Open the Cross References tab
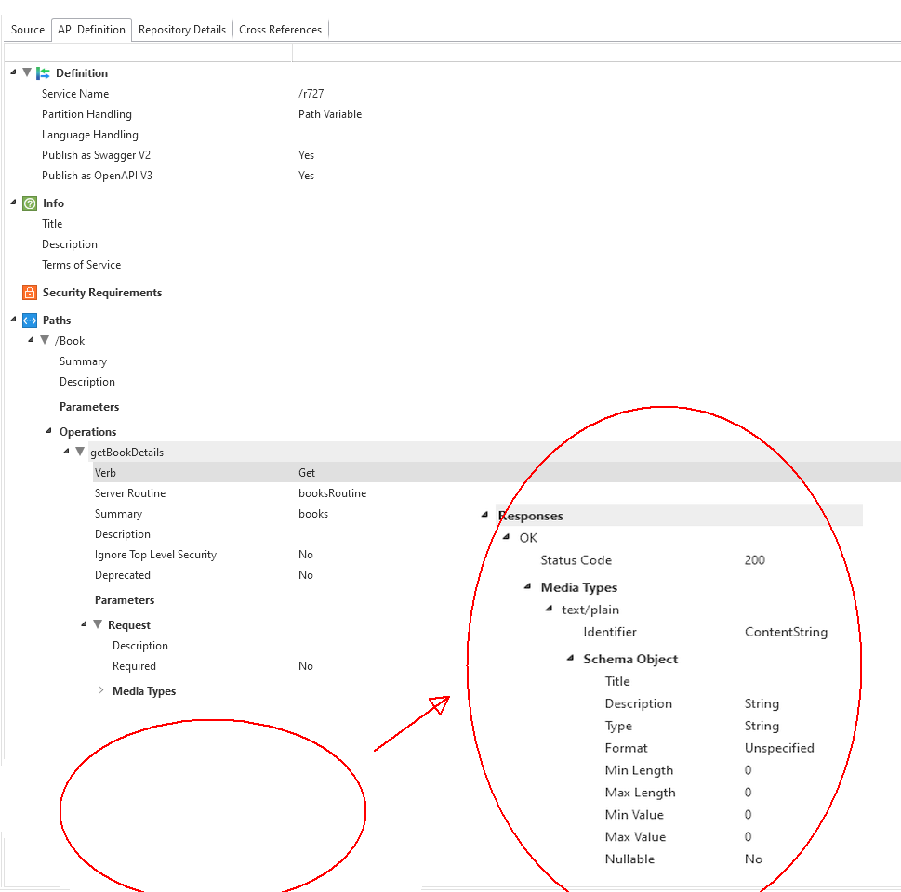The width and height of the screenshot is (901, 892). click(280, 30)
